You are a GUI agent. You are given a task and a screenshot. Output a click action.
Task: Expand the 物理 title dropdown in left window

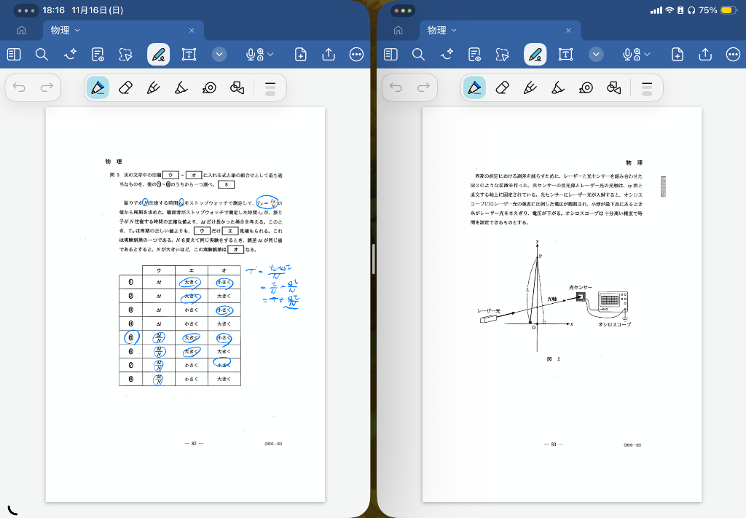pyautogui.click(x=77, y=30)
